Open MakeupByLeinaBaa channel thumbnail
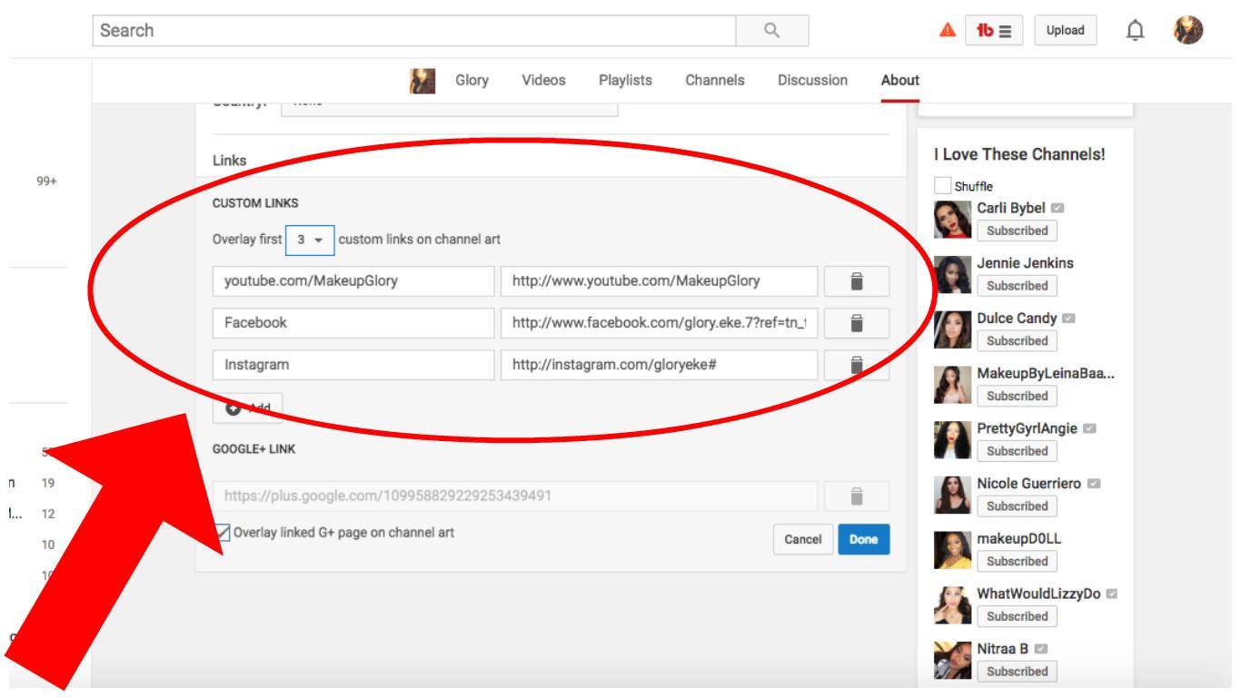The image size is (1241, 697). (x=952, y=385)
